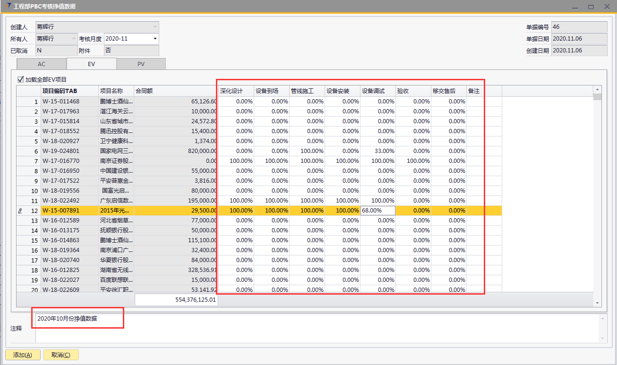617x365 pixels.
Task: Expand the 创建人 dropdown arrow
Action: pyautogui.click(x=155, y=27)
